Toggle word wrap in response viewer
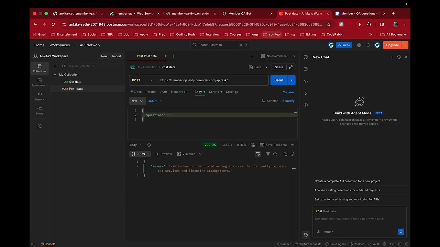The image size is (440, 247). pos(258,154)
